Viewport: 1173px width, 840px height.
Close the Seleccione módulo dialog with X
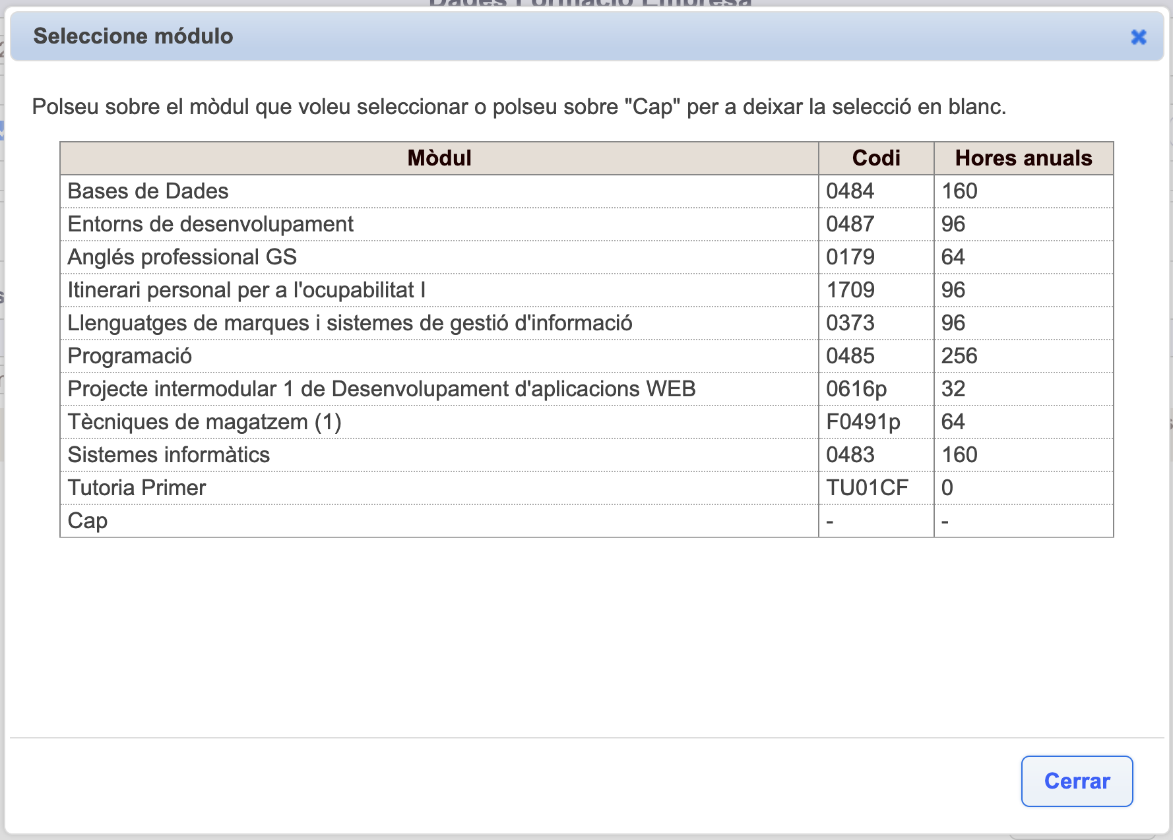click(1138, 37)
